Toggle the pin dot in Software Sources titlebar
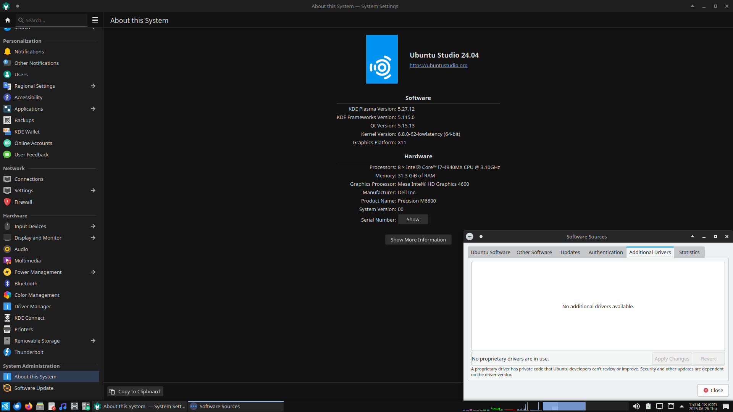 pos(481,237)
